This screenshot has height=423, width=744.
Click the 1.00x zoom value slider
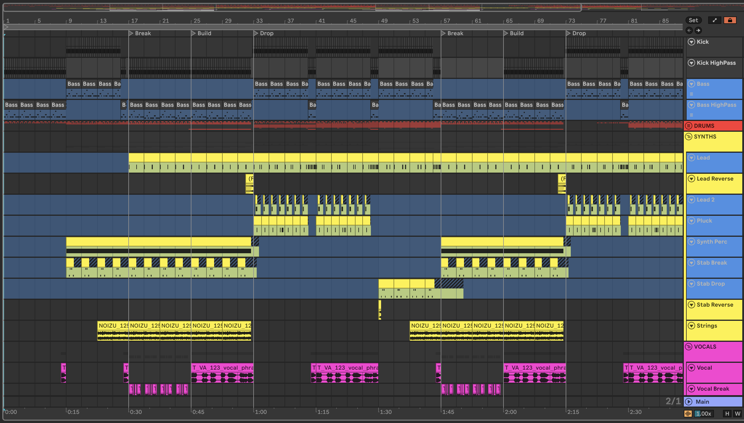(x=704, y=414)
